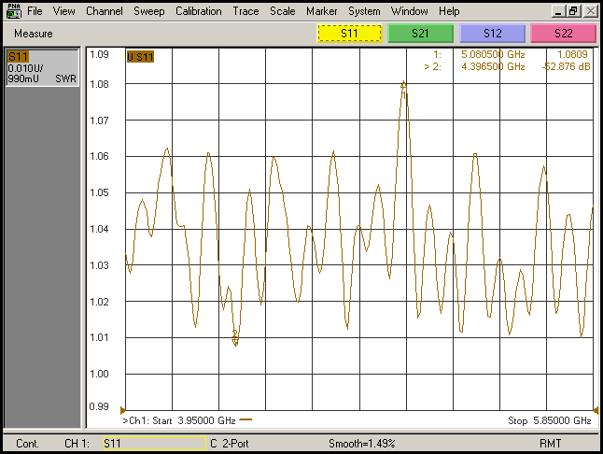
Task: Click the Stop 5.85000 GHz frequency label
Action: (x=550, y=420)
